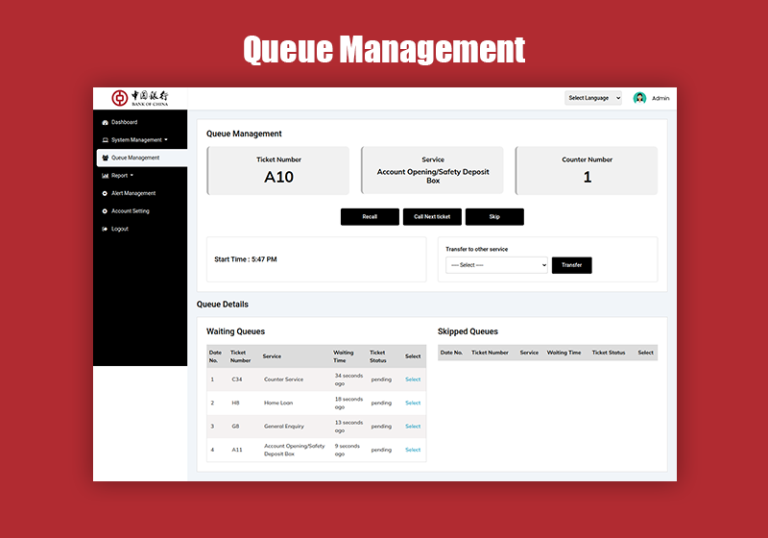768x538 pixels.
Task: Click the Report bar chart icon
Action: point(105,176)
